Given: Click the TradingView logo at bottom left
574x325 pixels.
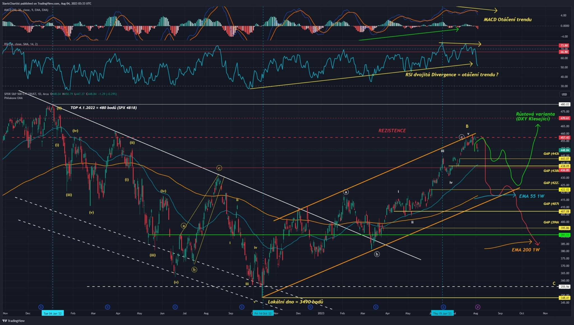Looking at the screenshot, I should point(13,321).
